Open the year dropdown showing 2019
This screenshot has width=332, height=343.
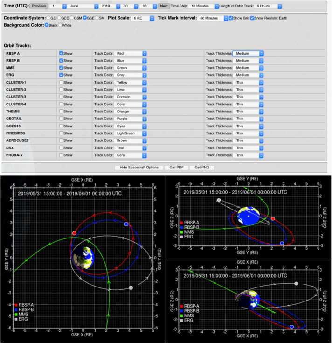(x=110, y=6)
